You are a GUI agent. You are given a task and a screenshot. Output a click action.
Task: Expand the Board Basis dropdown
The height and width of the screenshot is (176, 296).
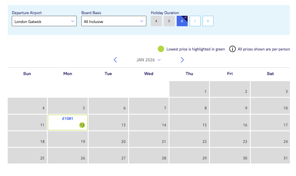point(114,21)
